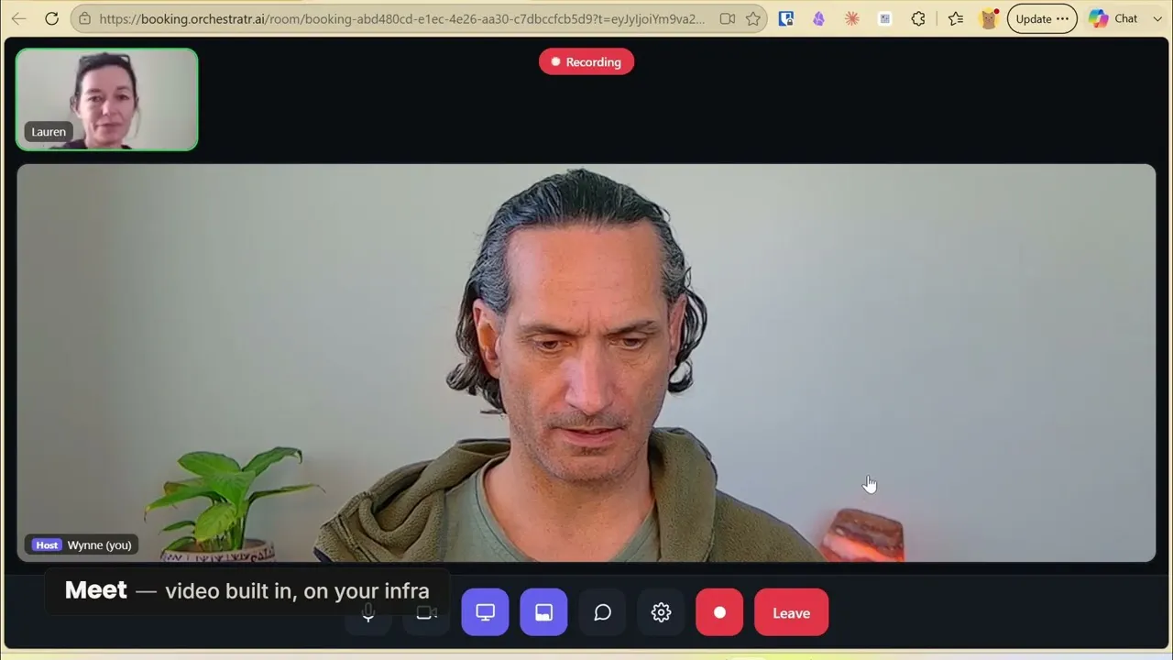Click the camera permission icon in address bar
1173x660 pixels.
728,18
